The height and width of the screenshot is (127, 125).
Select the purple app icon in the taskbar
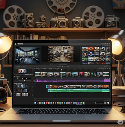78,103
